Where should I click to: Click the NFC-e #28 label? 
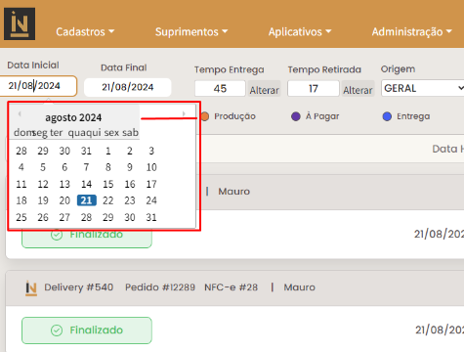pos(232,287)
